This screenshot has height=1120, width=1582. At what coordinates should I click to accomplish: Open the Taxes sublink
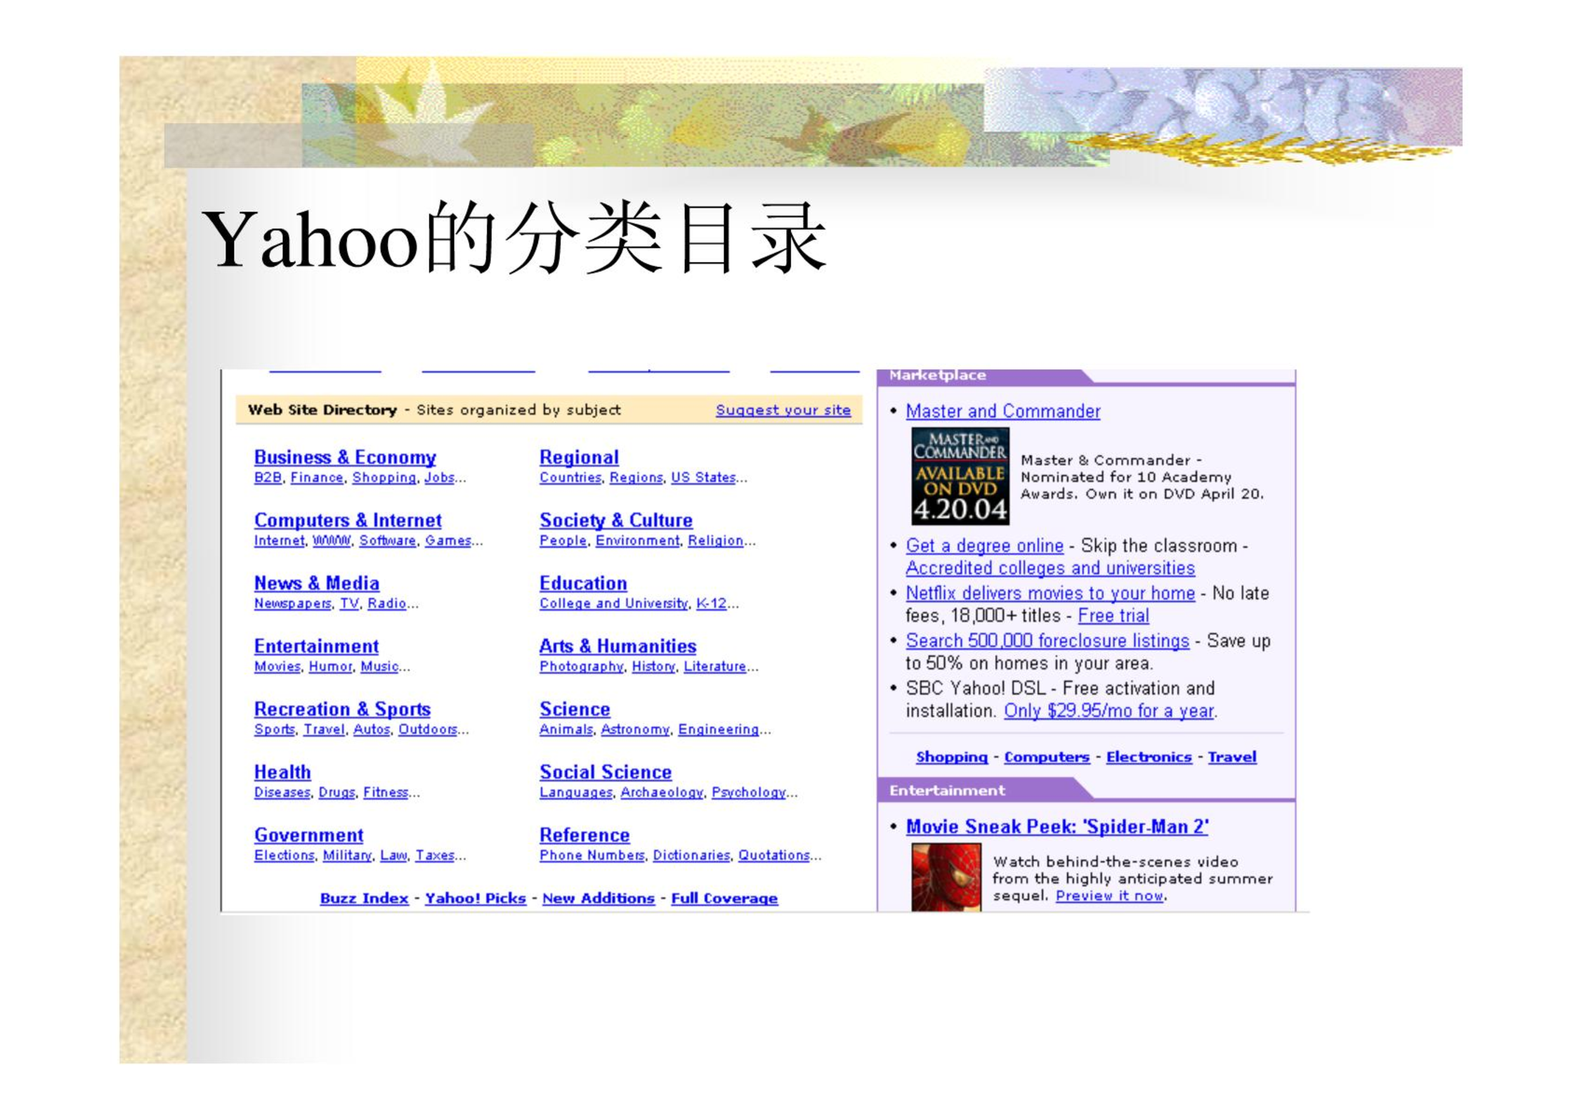(x=435, y=856)
